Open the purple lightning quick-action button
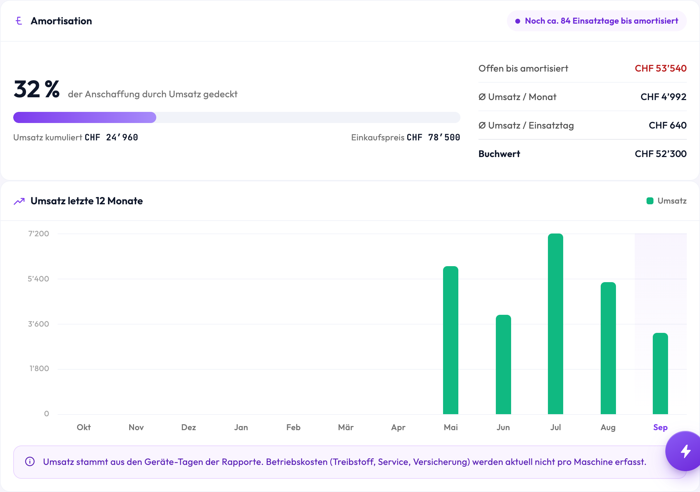 click(x=685, y=451)
